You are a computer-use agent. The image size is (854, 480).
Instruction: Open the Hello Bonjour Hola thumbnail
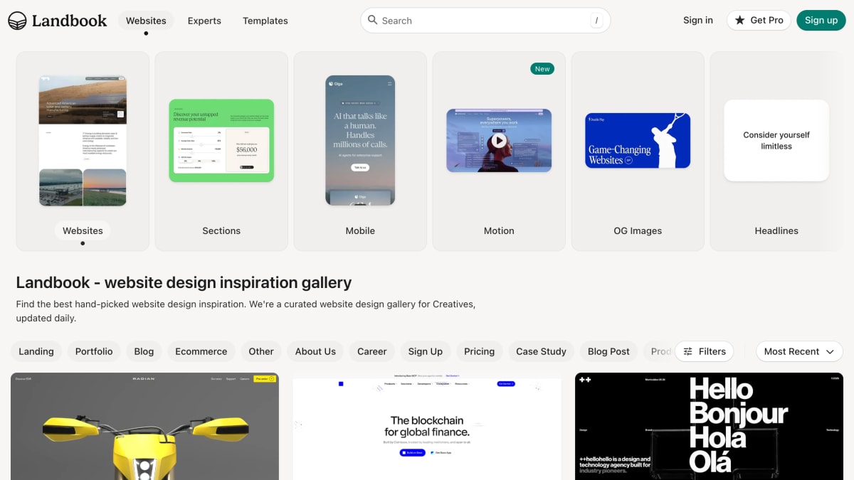click(709, 426)
